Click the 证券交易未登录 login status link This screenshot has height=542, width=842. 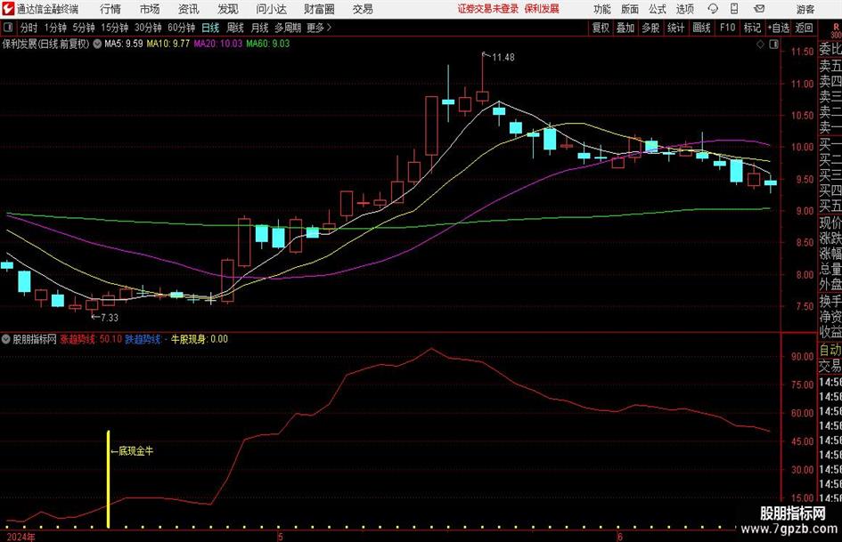pos(488,9)
